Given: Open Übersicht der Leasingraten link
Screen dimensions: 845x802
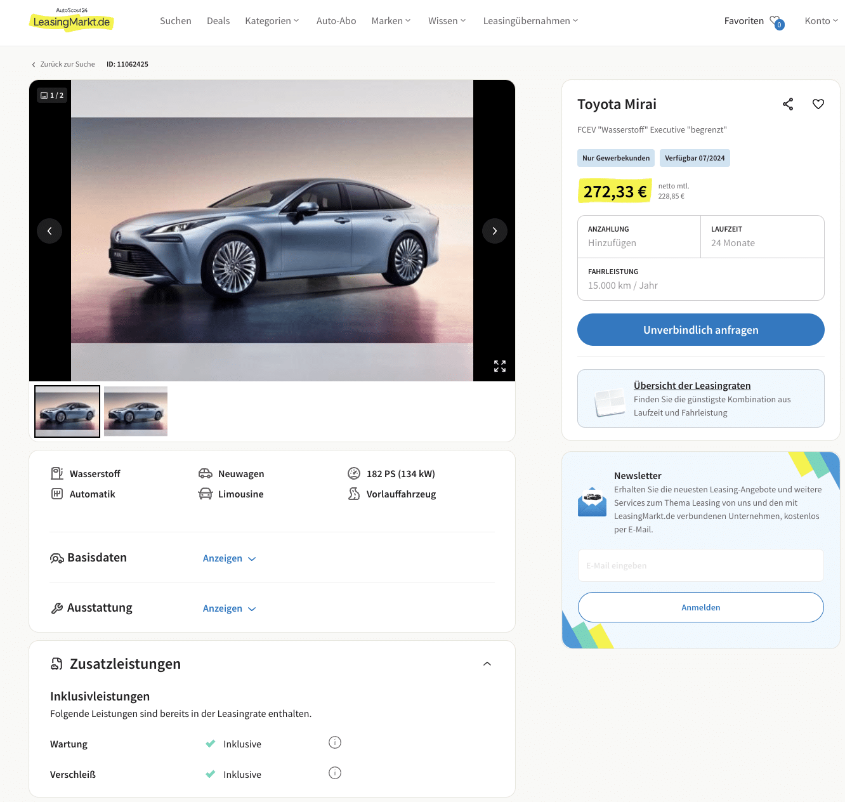Looking at the screenshot, I should coord(692,386).
